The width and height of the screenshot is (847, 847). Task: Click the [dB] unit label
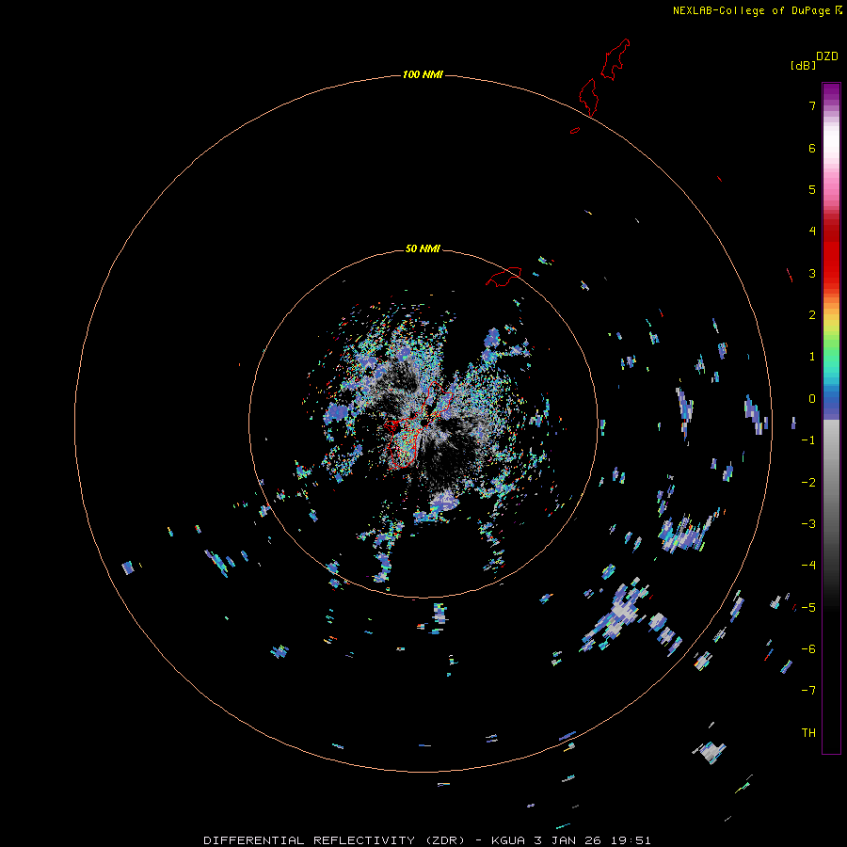point(803,65)
